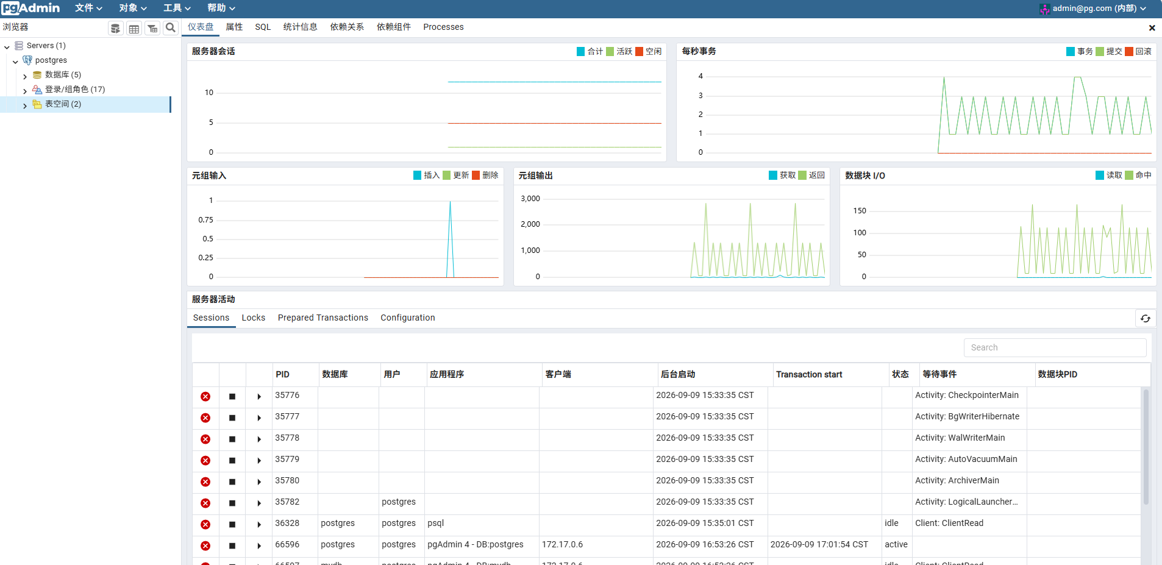Switch to the 统计信息 tab
Viewport: 1162px width, 565px height.
(x=301, y=27)
